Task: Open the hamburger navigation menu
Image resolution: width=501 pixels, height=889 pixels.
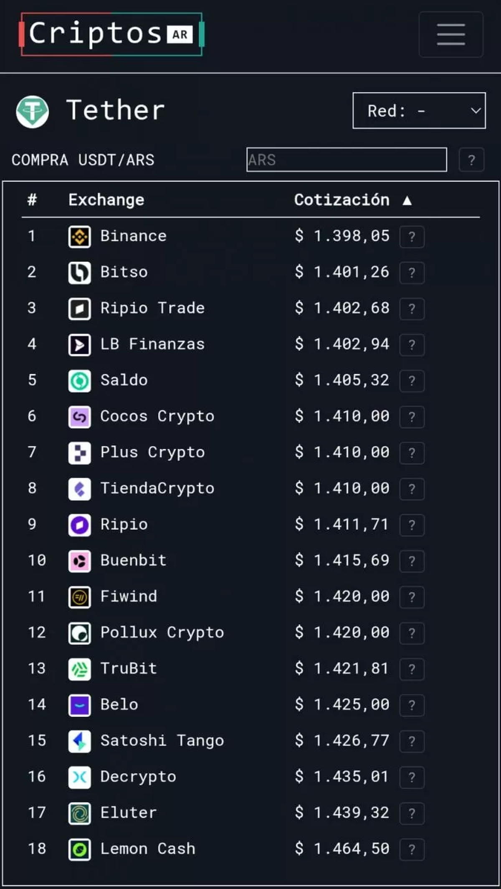Action: 451,34
